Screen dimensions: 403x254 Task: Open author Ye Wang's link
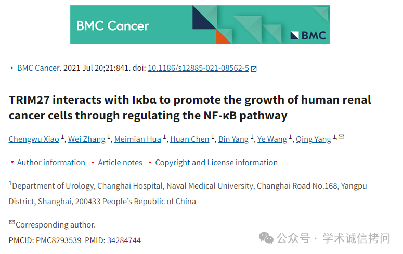(x=272, y=139)
